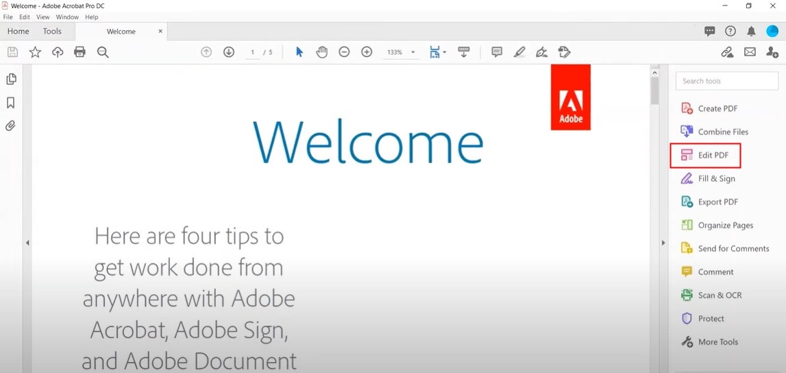This screenshot has width=786, height=373.
Task: Activate the Hand pan tool
Action: coord(321,51)
